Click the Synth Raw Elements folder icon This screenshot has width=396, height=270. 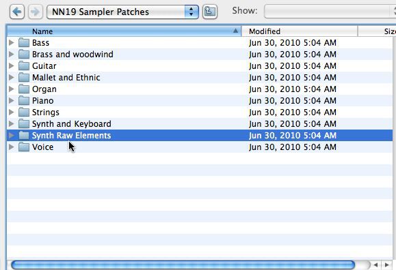click(x=24, y=135)
